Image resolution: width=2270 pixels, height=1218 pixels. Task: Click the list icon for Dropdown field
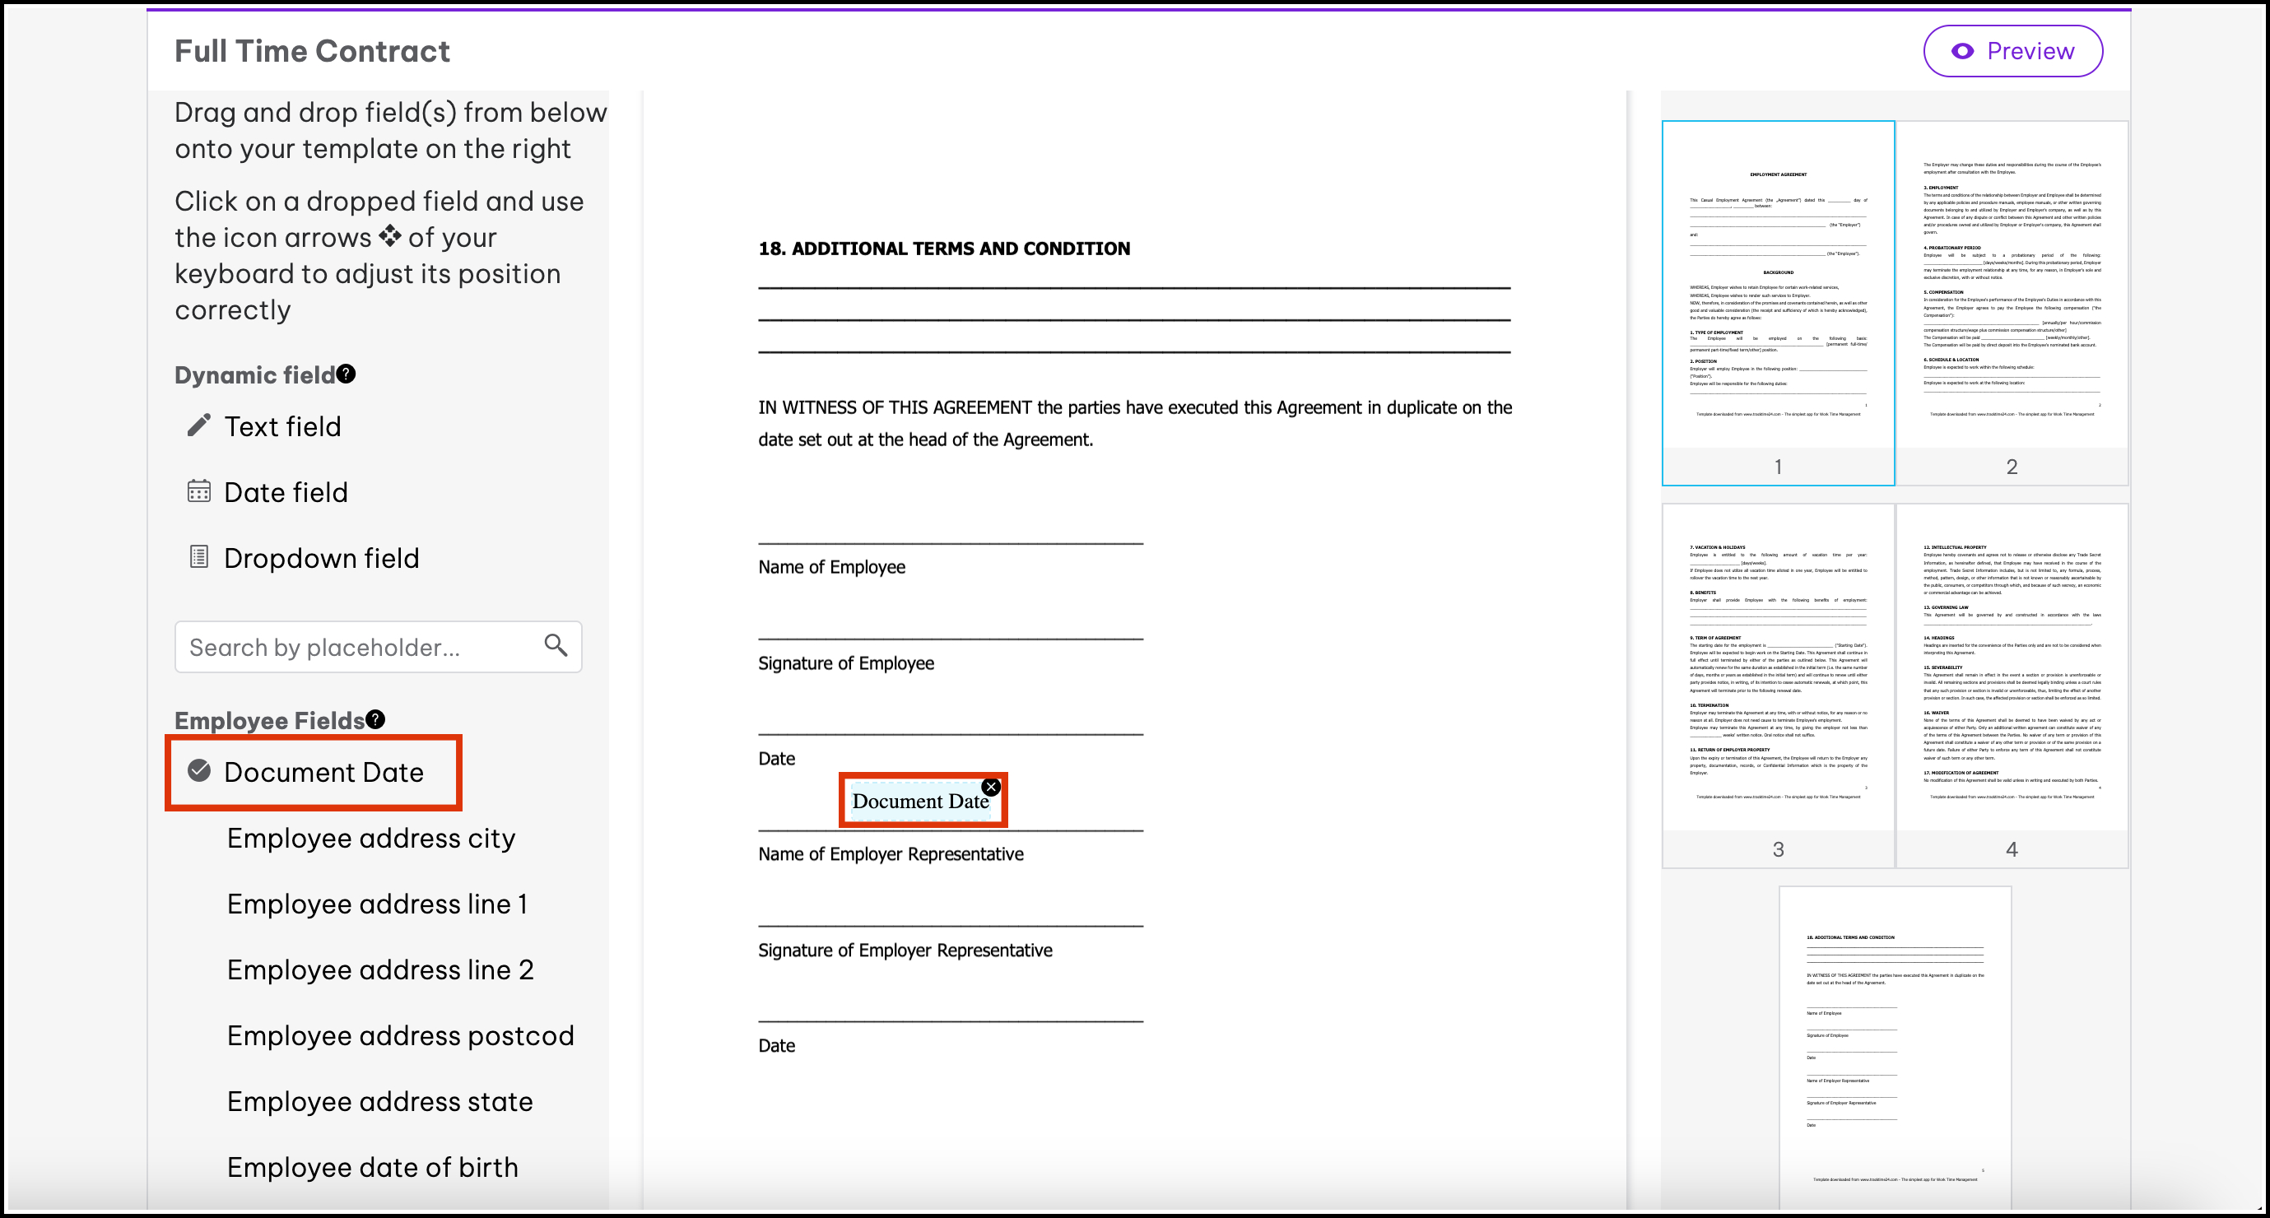tap(199, 557)
